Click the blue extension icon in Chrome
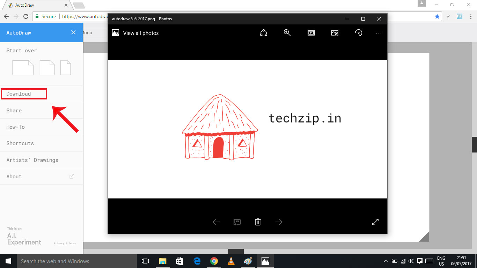Image resolution: width=477 pixels, height=268 pixels. pos(459,16)
